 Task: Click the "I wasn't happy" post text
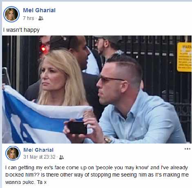21,30
